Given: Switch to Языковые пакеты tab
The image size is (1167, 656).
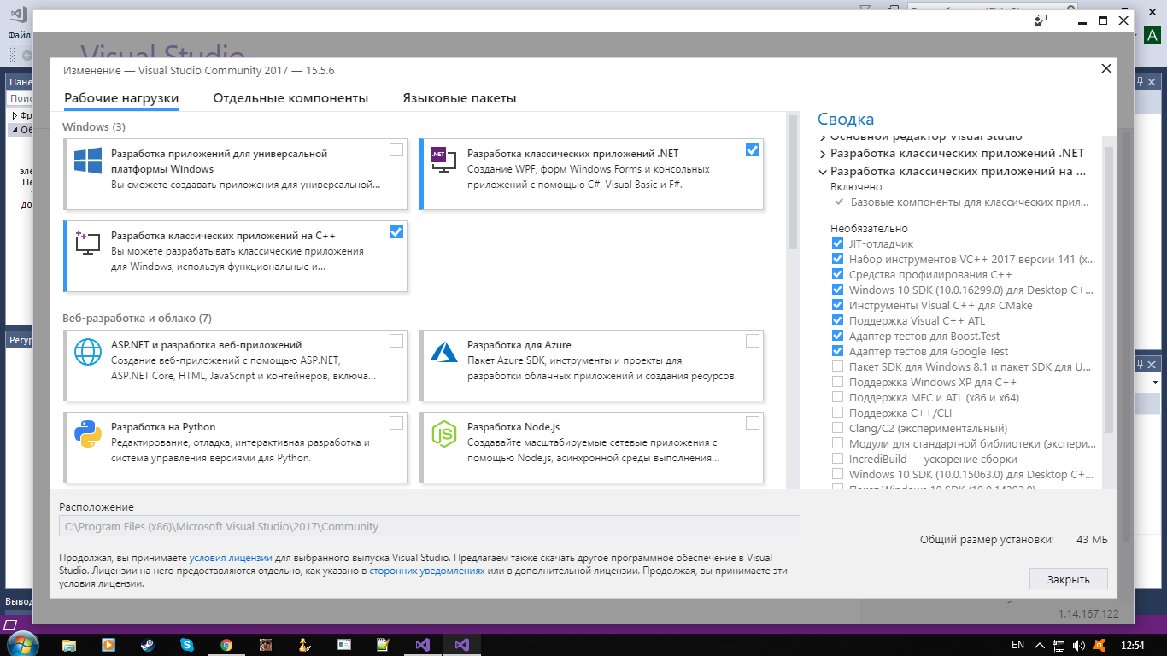Looking at the screenshot, I should point(460,98).
